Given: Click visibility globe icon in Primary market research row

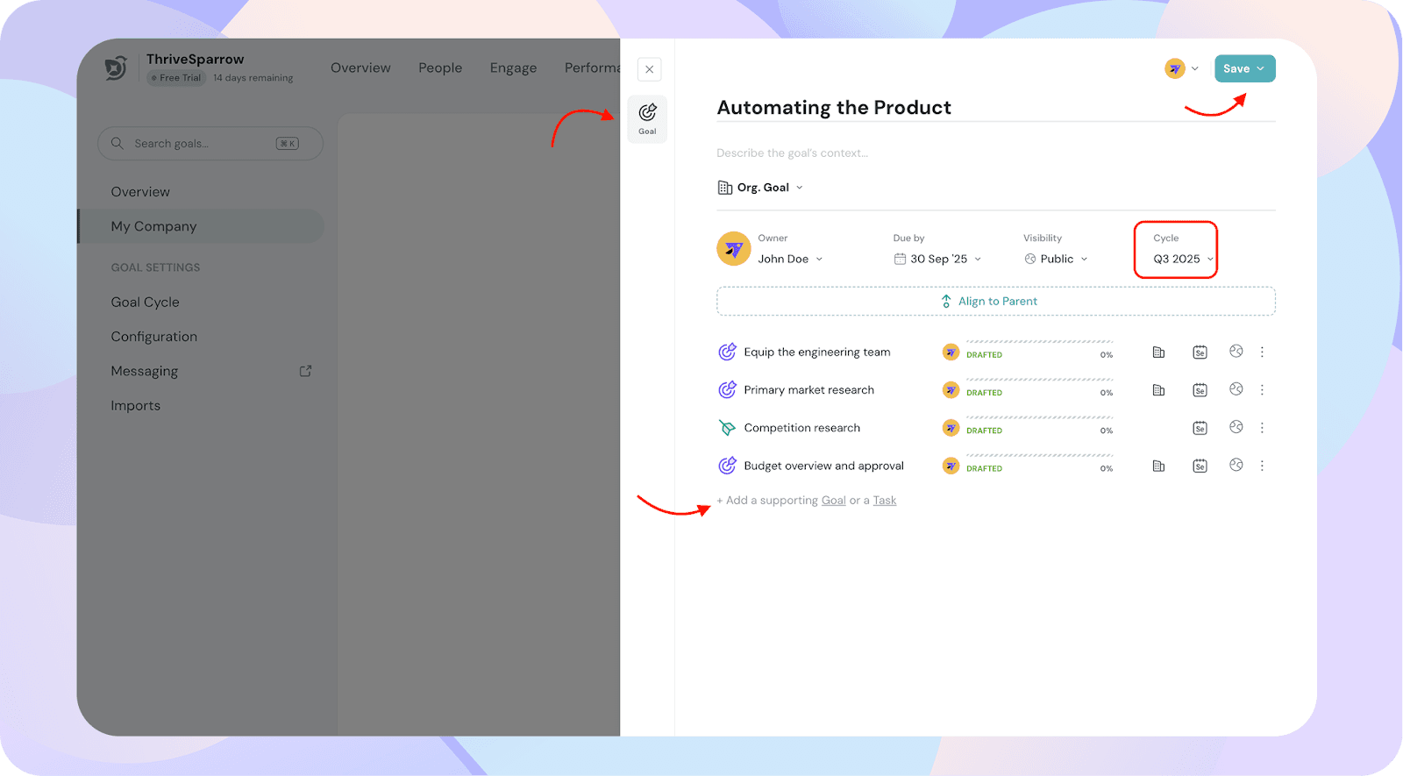Looking at the screenshot, I should [1236, 388].
